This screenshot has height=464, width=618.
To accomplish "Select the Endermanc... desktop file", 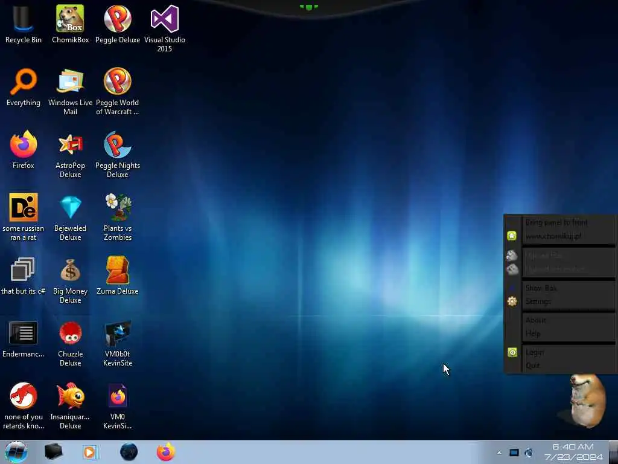I will (24, 338).
